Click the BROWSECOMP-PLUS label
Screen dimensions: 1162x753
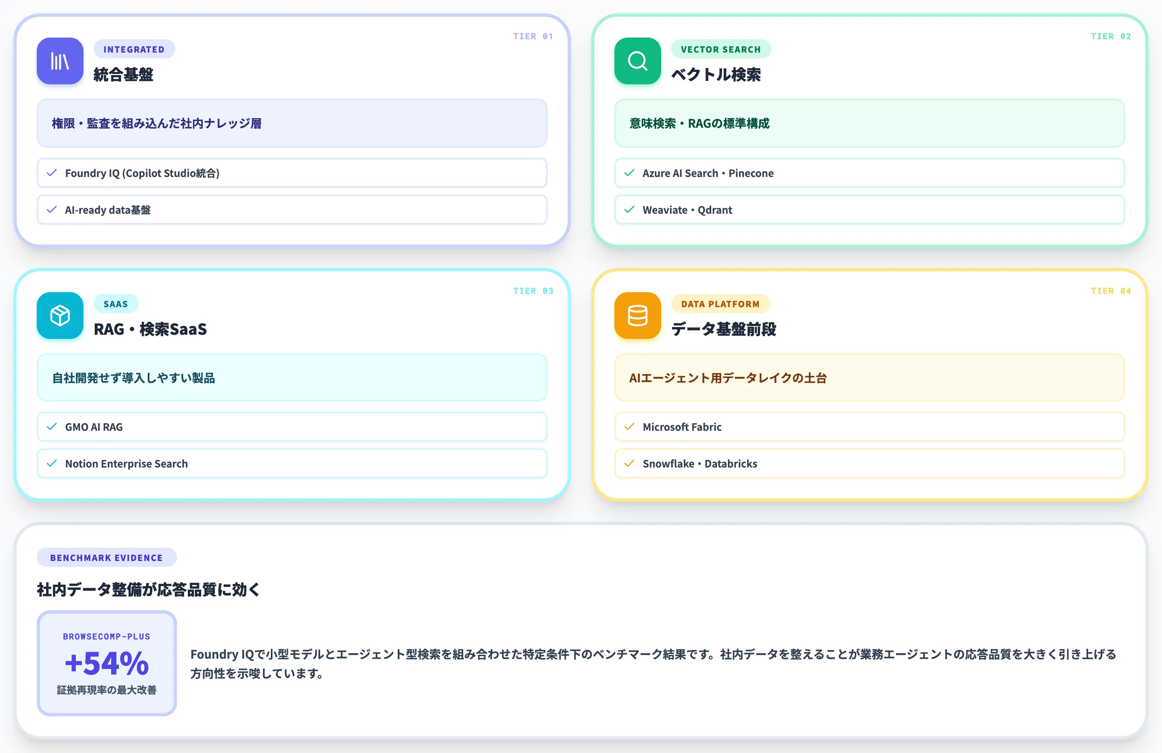(106, 636)
